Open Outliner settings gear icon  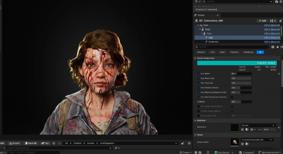281,2
